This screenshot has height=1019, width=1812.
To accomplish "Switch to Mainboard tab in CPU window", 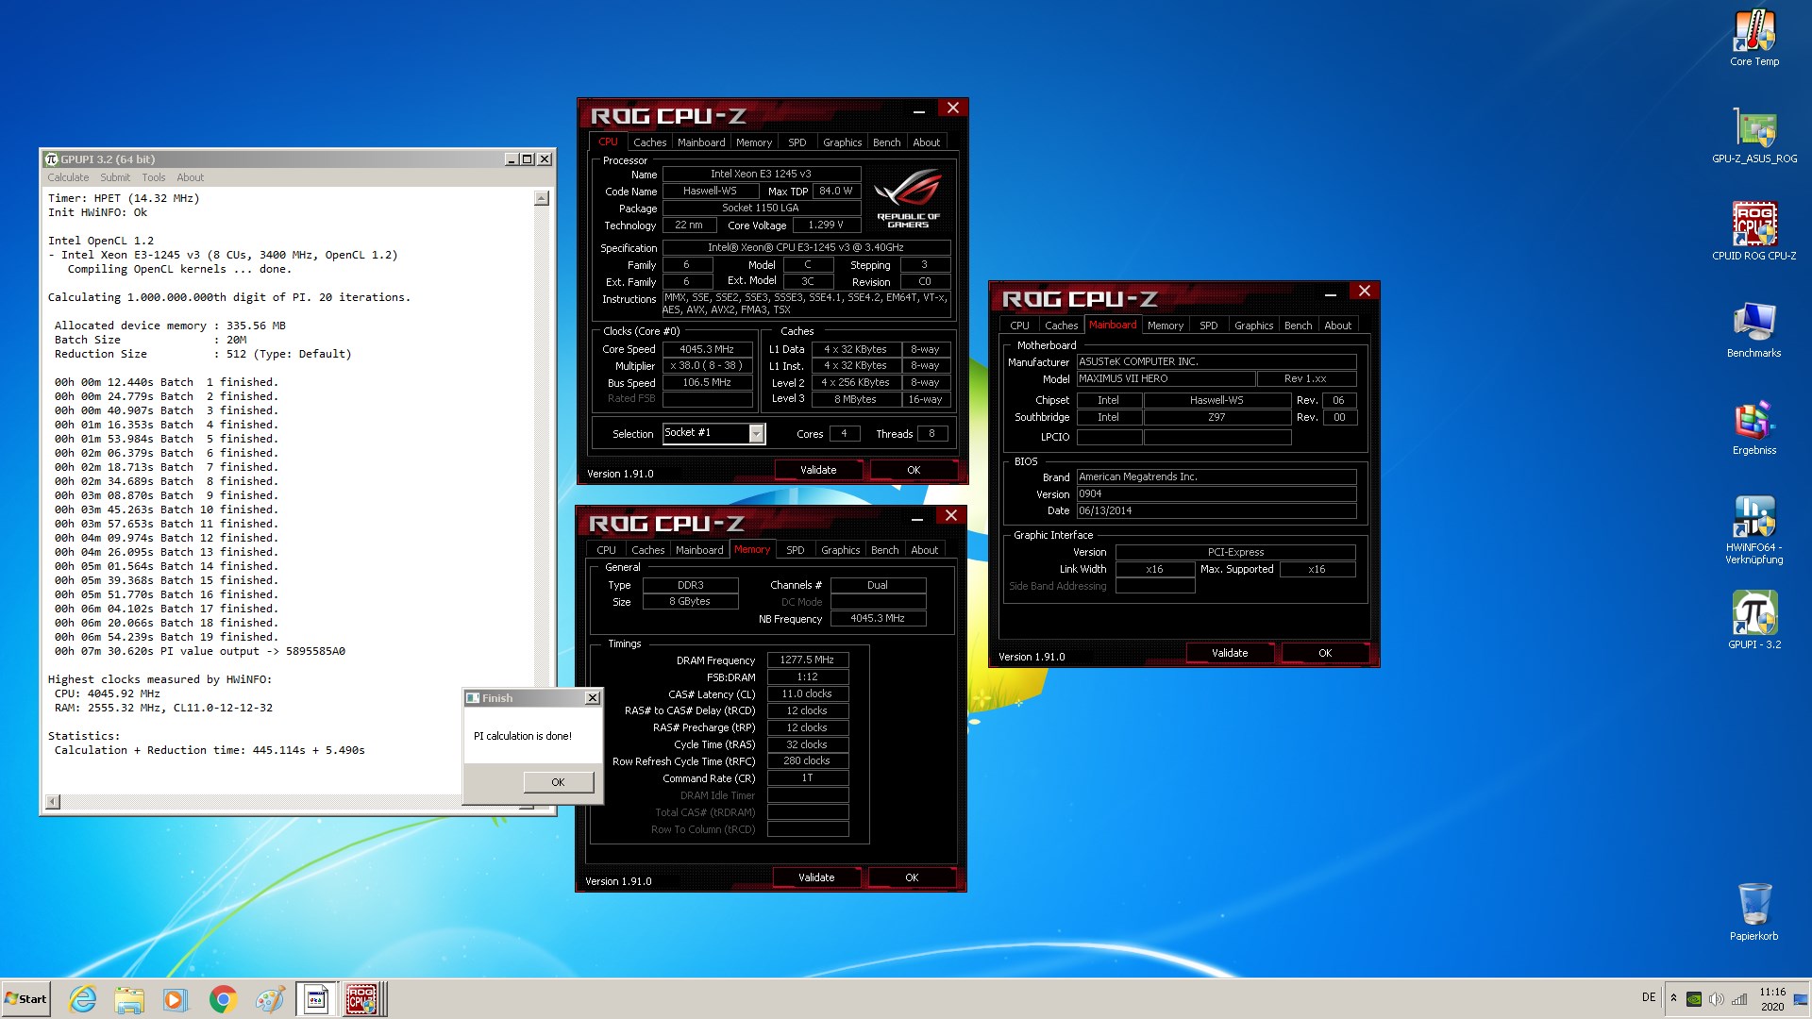I will click(x=701, y=142).
